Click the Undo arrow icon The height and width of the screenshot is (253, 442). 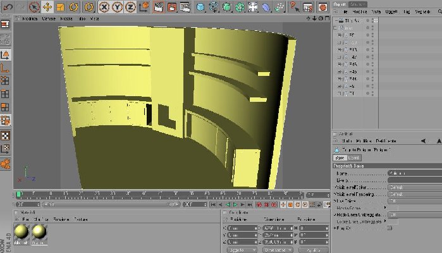click(x=8, y=7)
